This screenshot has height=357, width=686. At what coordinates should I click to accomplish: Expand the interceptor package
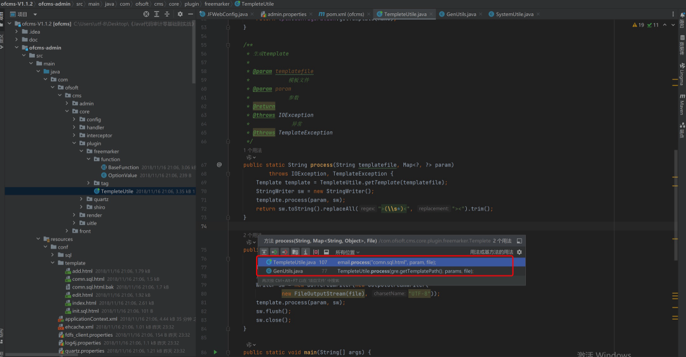(74, 135)
